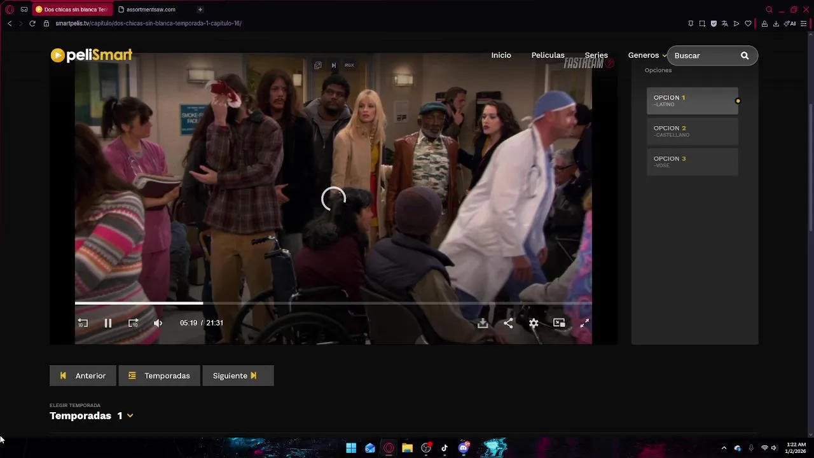Viewport: 814px width, 458px height.
Task: Take a snapshot of the page
Action: (x=702, y=24)
